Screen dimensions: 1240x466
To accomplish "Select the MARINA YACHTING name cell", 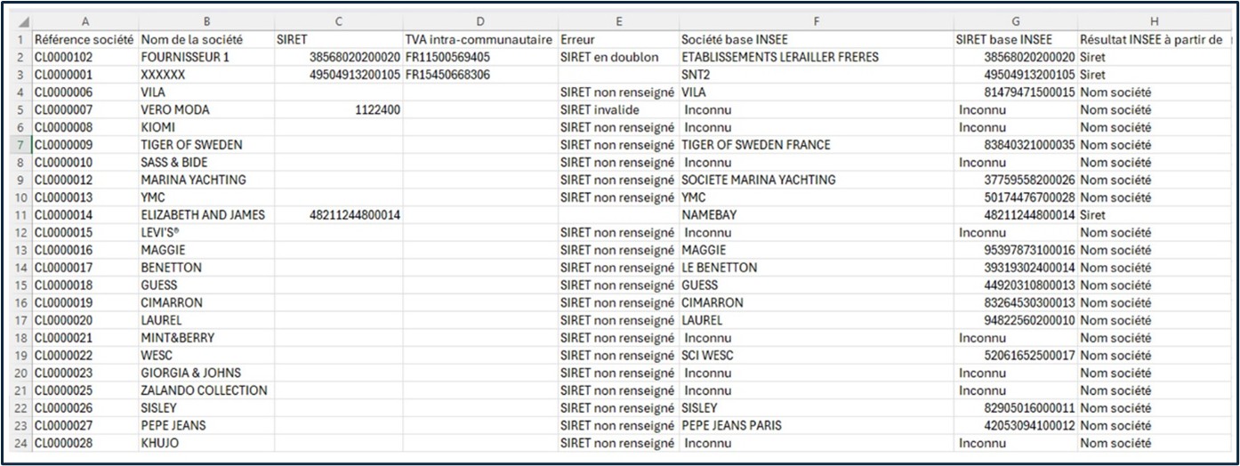I will point(206,180).
